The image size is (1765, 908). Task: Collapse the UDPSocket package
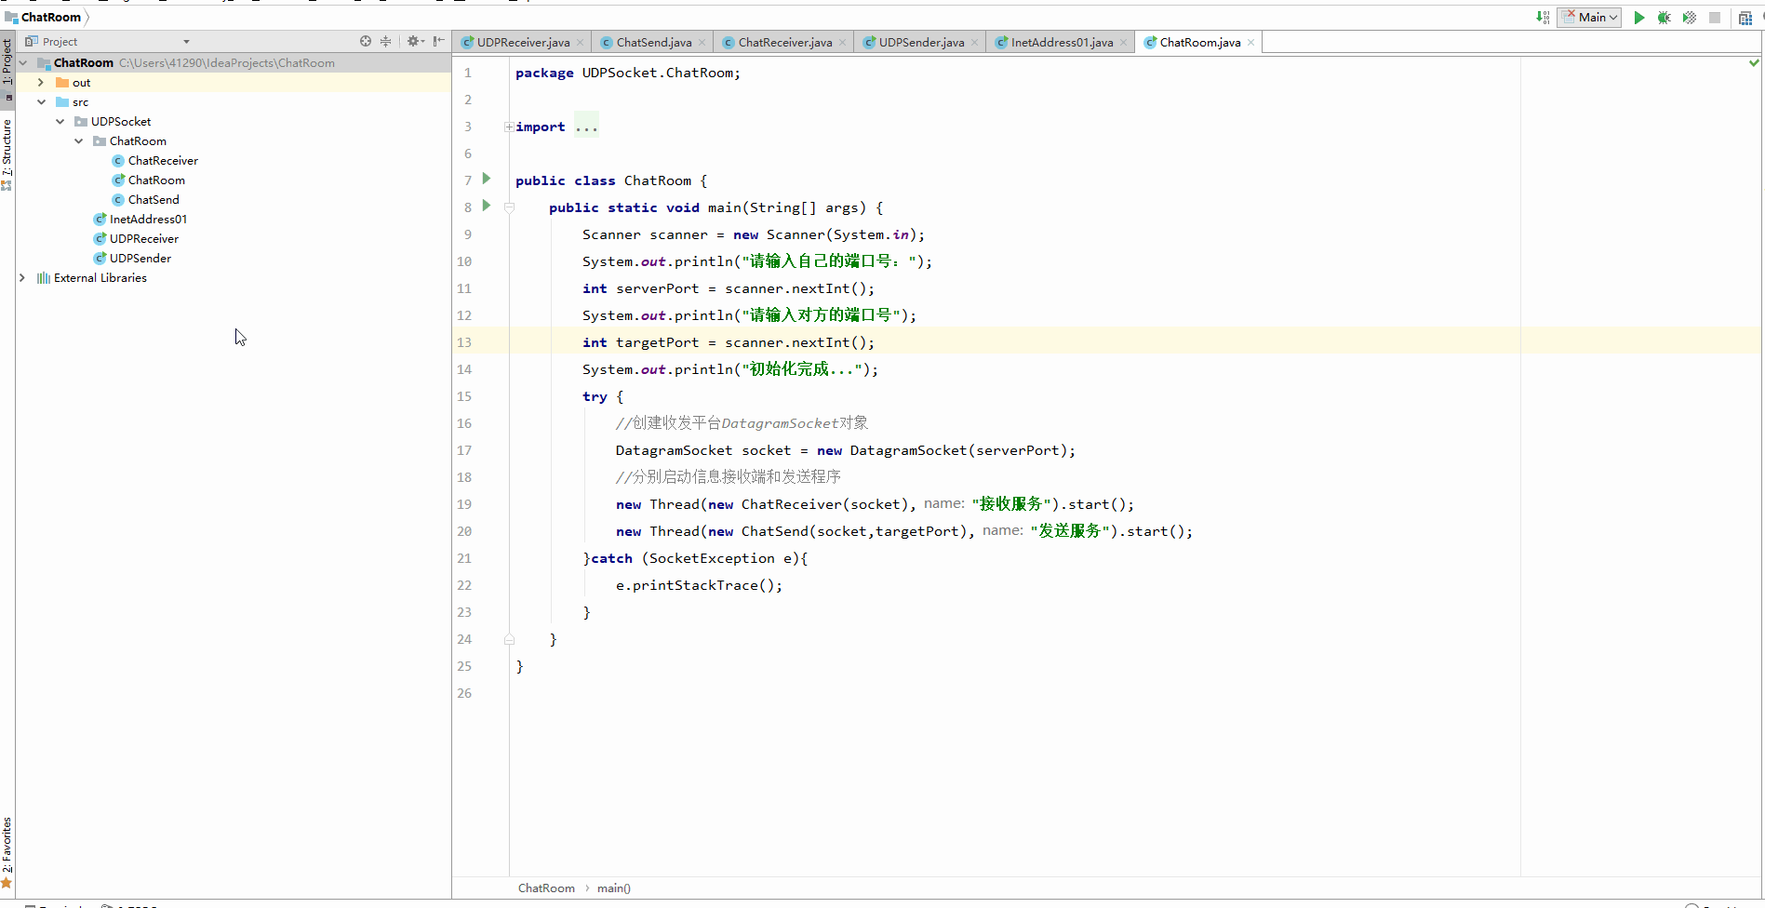tap(60, 122)
